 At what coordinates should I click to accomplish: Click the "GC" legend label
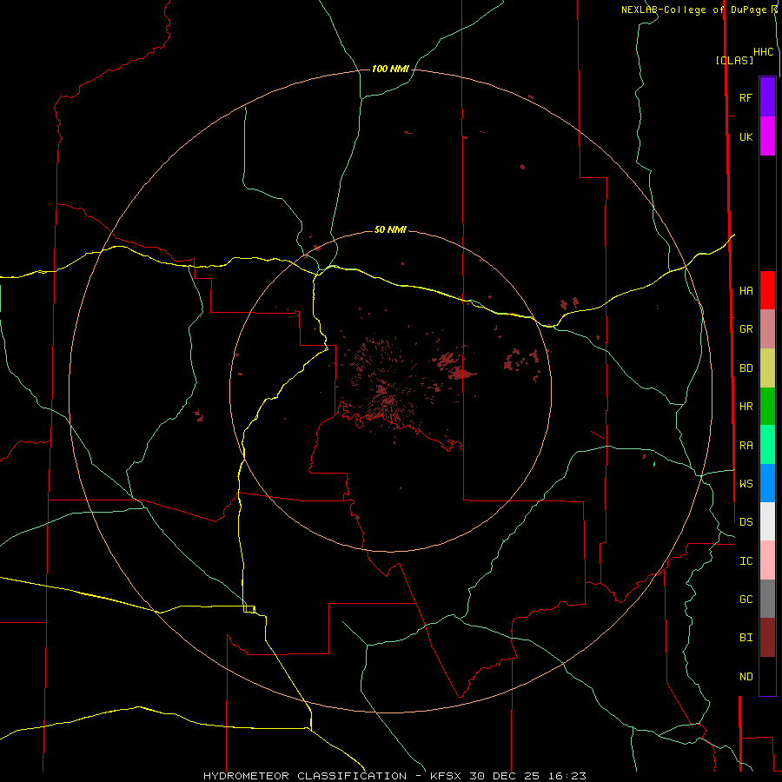click(746, 600)
